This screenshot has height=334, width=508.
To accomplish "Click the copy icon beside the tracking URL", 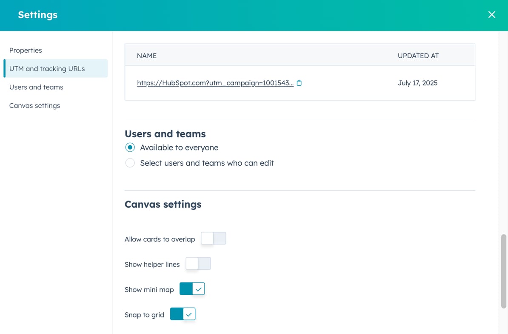I will click(x=299, y=83).
